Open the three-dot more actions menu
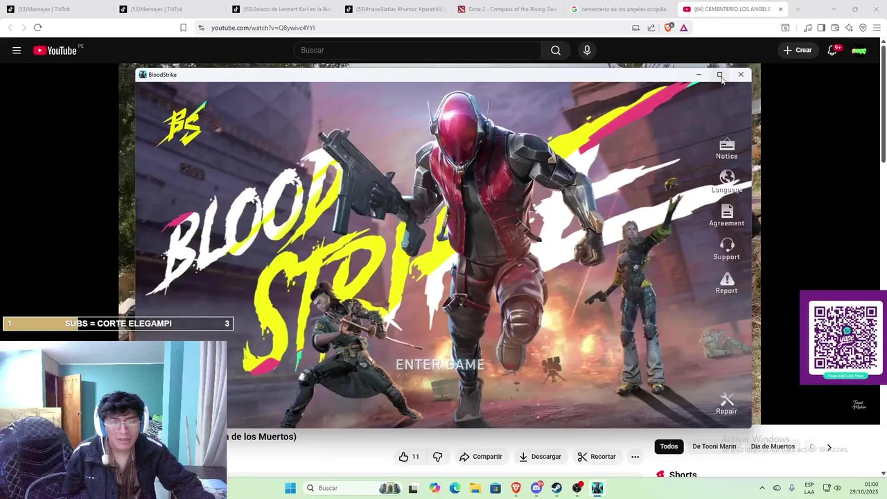 635,457
